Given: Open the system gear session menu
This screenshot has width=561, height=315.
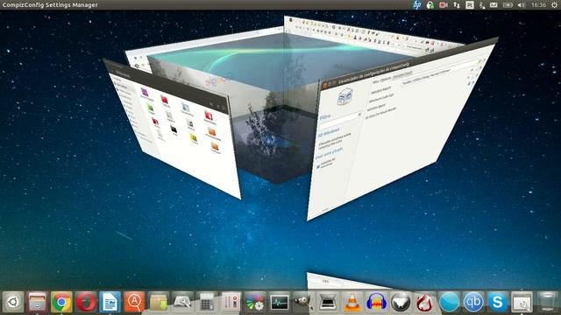Looking at the screenshot, I should pos(554,4).
